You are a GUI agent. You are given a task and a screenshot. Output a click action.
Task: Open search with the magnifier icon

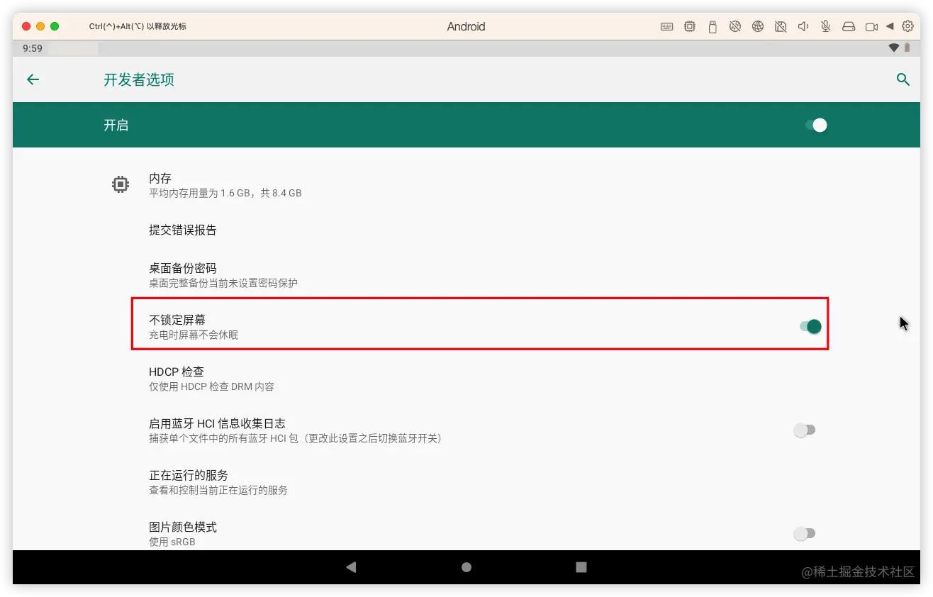903,79
